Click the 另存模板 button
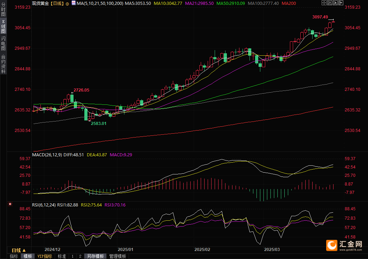368x259 pixels. [95, 256]
